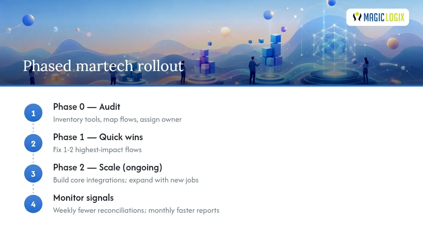Click the Phased martech rollout title
423x238 pixels.
click(103, 66)
